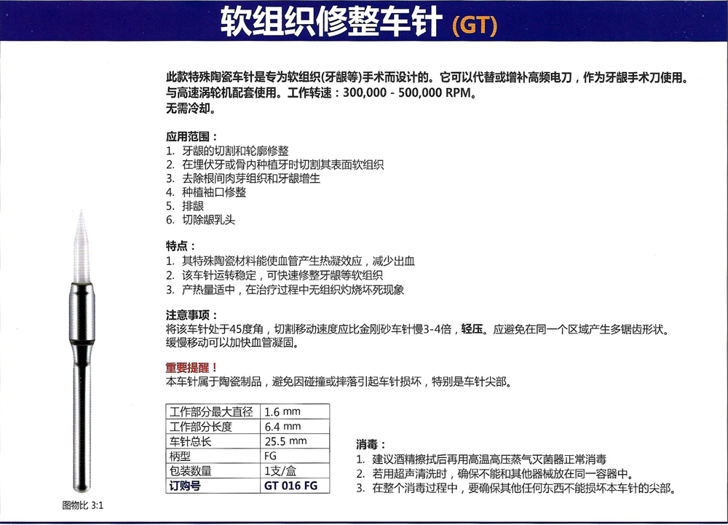Click the disinfection line starting '若用超声清洗时'
The height and width of the screenshot is (525, 728).
503,474
